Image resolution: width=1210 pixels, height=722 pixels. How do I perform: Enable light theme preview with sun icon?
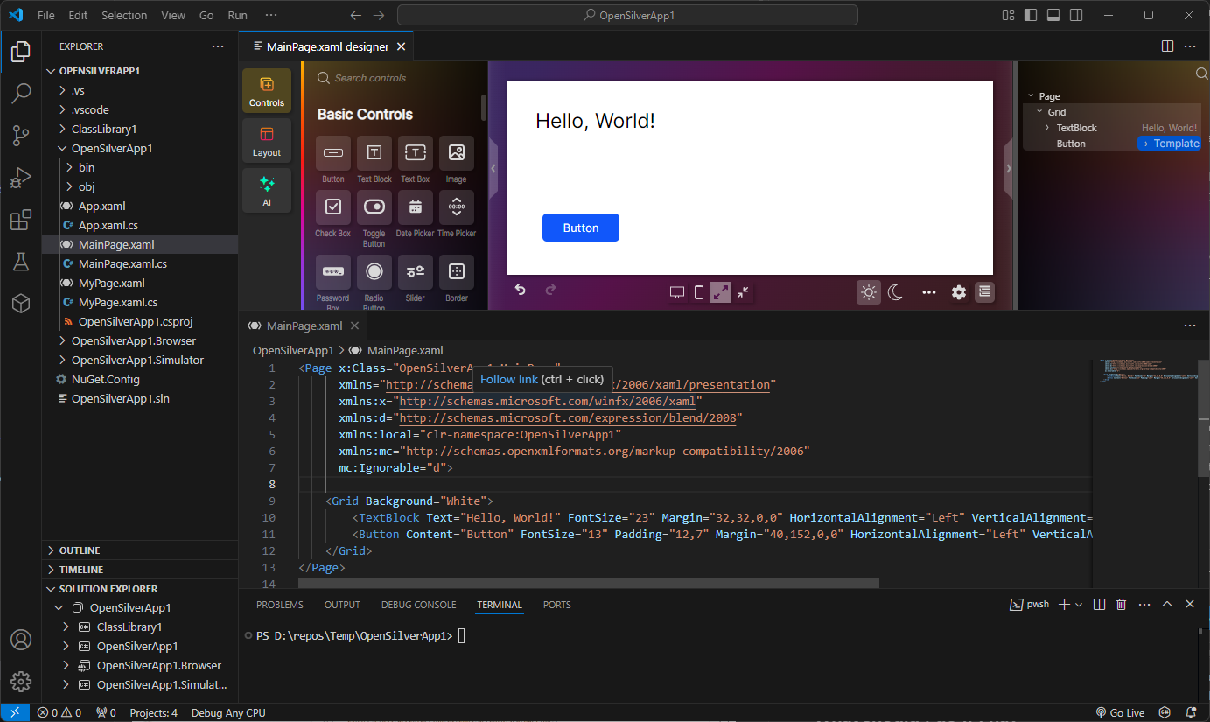868,292
